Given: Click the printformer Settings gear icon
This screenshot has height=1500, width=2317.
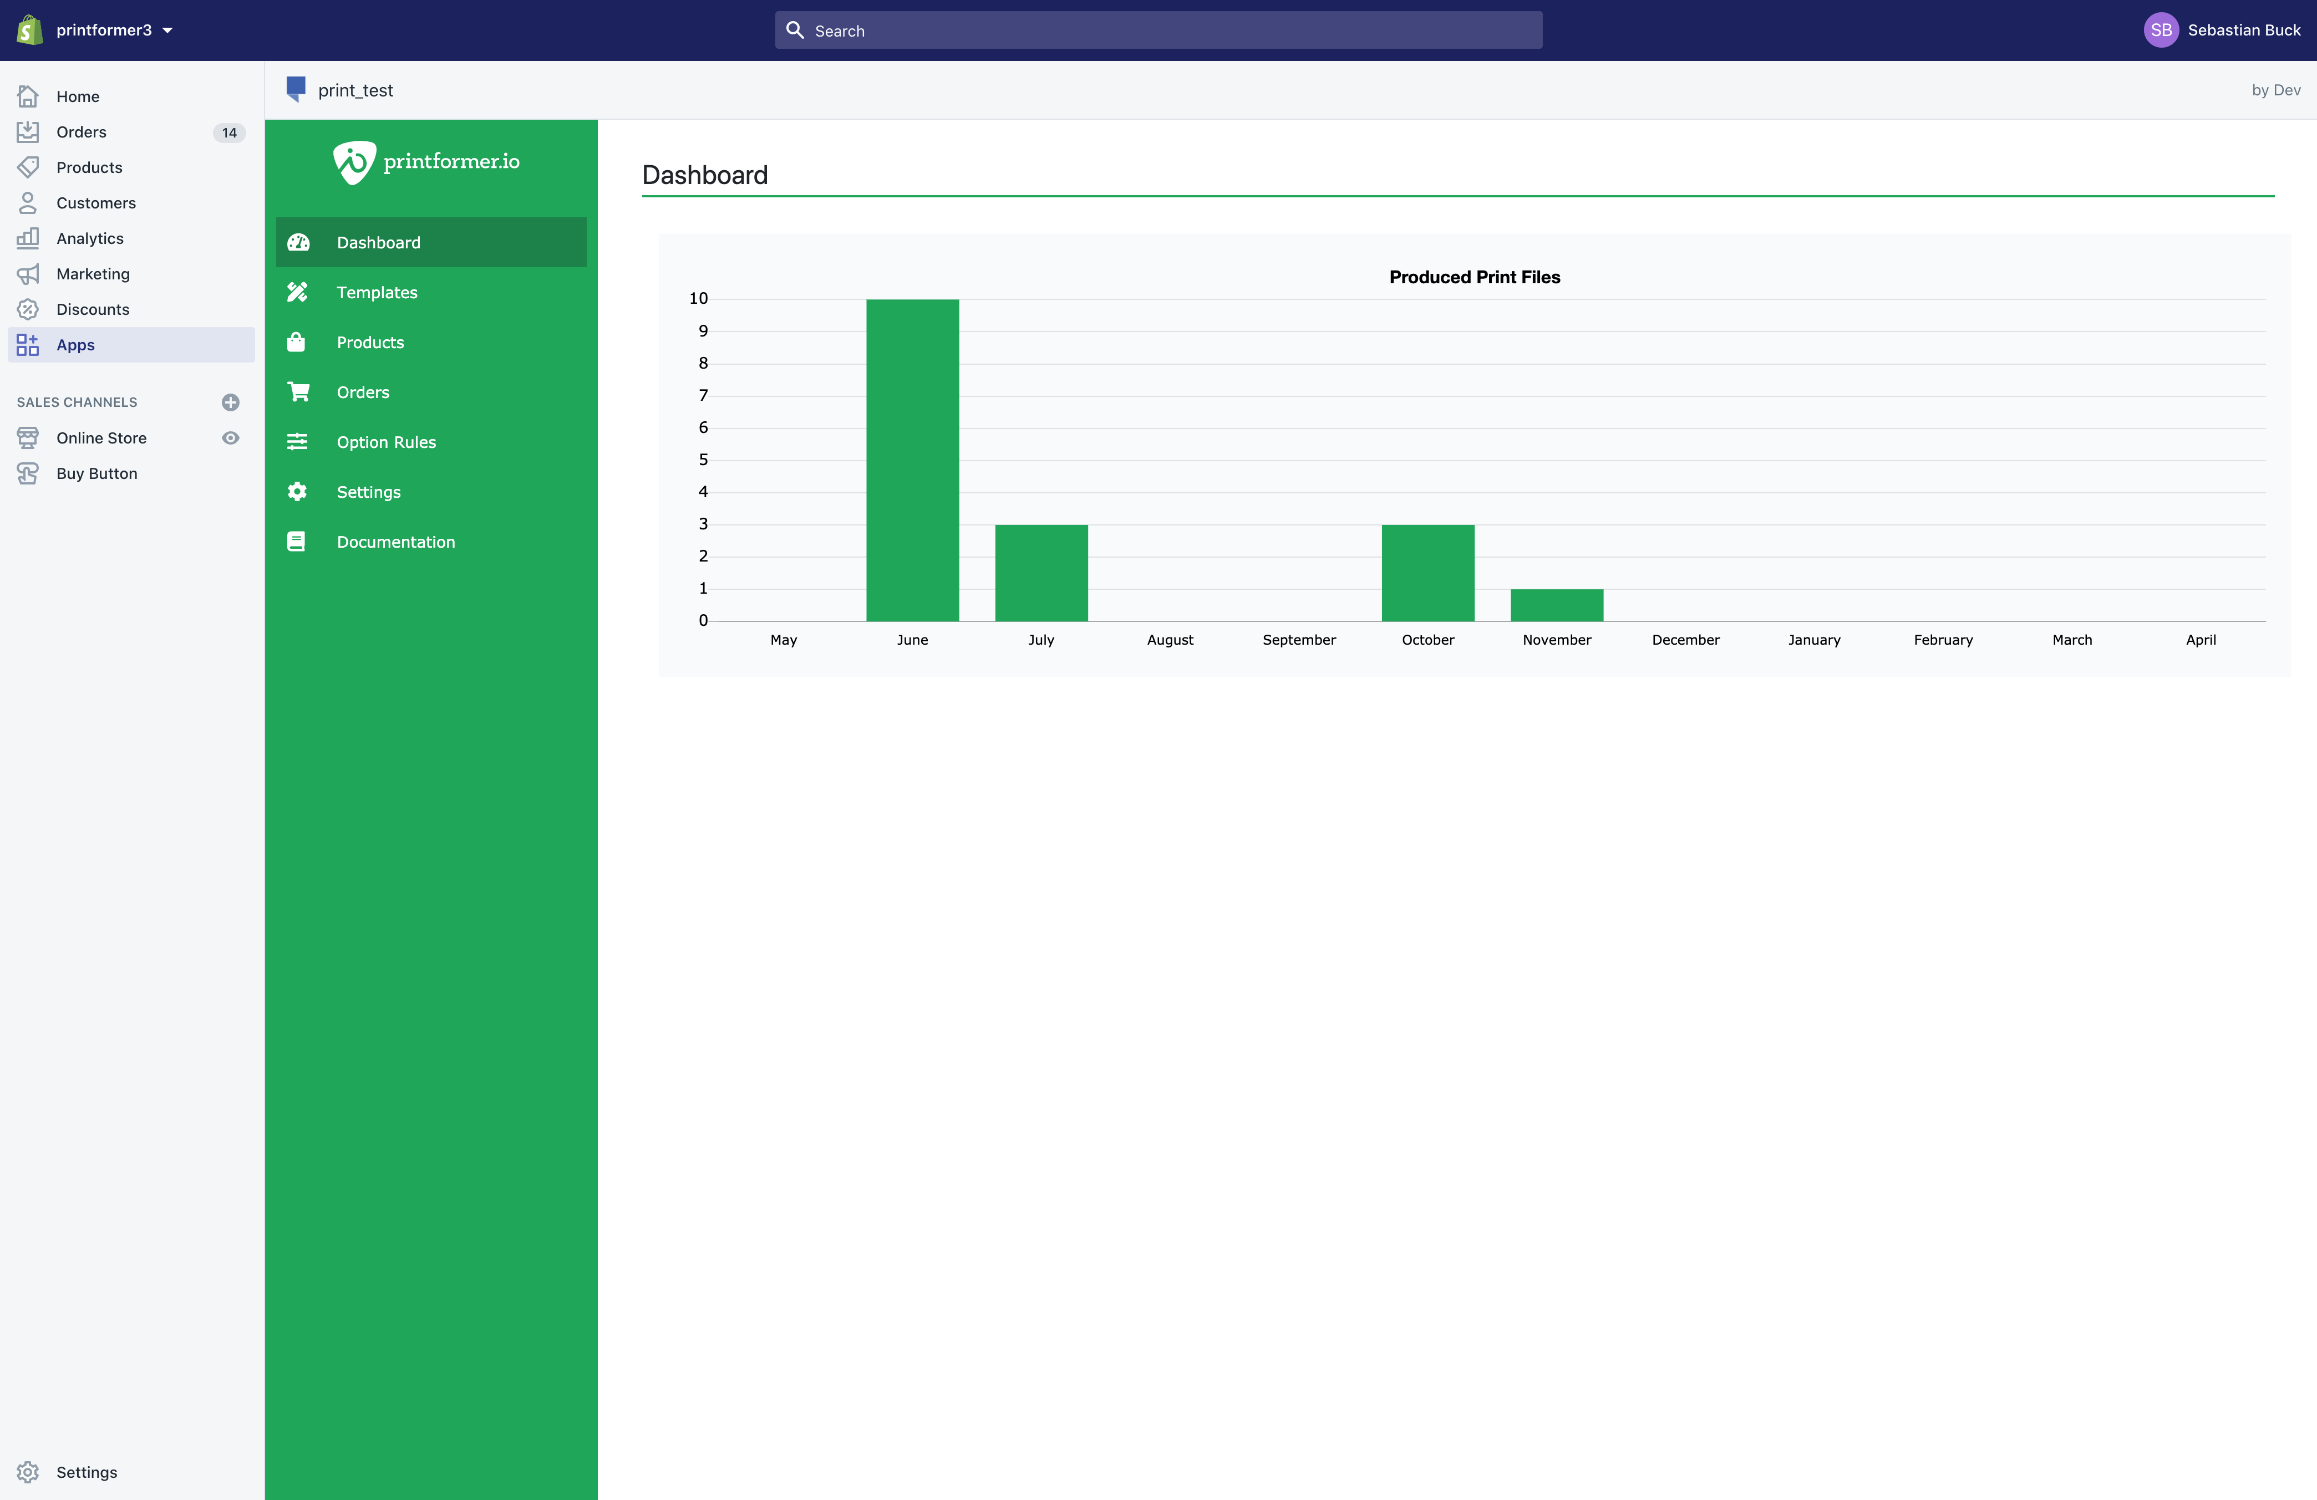Looking at the screenshot, I should 297,492.
